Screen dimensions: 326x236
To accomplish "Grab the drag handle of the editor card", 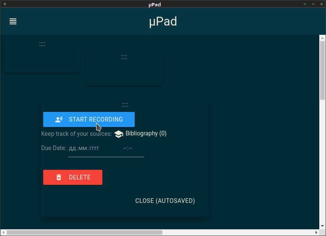I will click(125, 105).
